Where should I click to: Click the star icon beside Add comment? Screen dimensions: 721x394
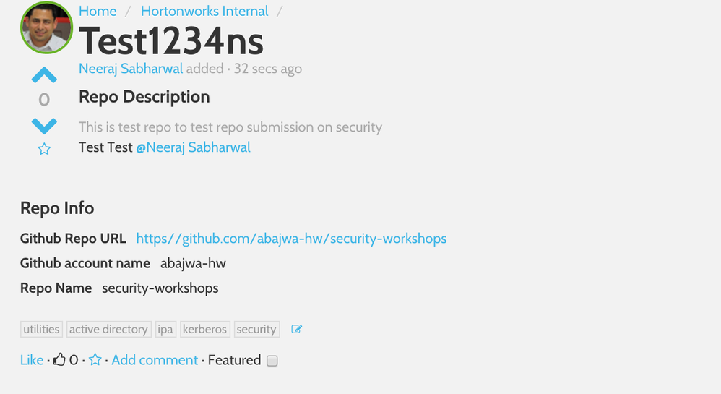95,359
